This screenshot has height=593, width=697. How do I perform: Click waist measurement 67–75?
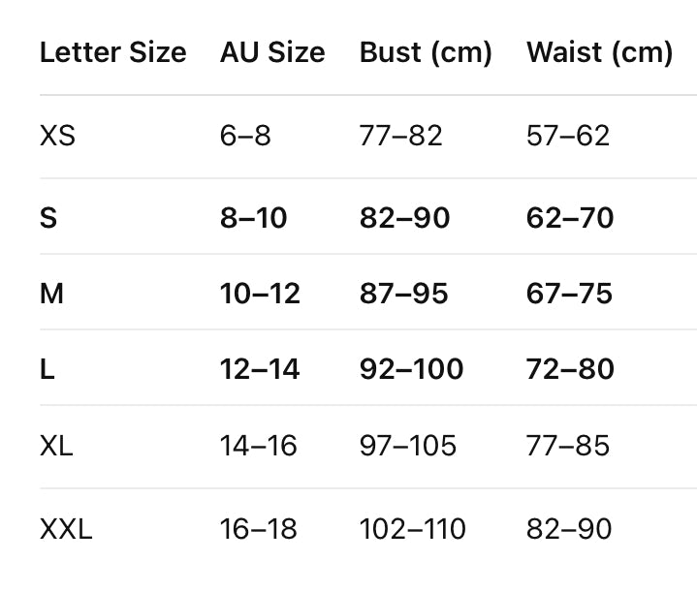569,294
